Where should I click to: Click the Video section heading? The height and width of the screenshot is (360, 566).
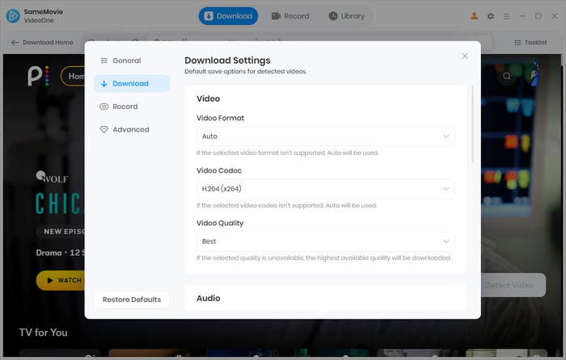[209, 98]
